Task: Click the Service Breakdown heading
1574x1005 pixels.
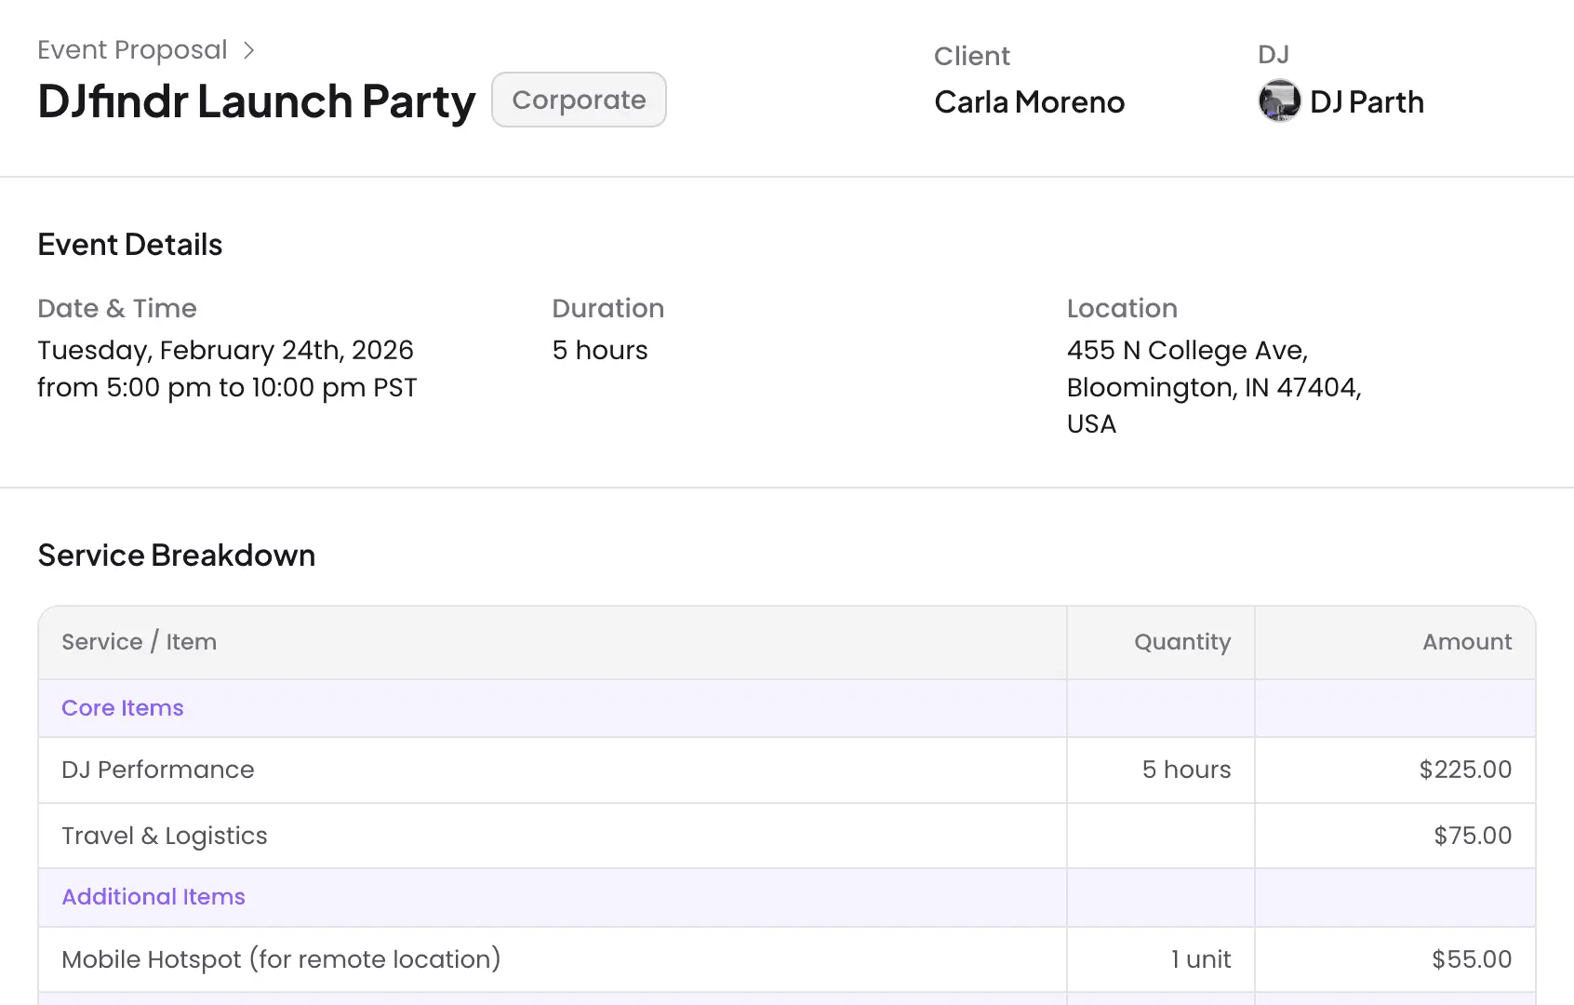Action: [x=177, y=555]
